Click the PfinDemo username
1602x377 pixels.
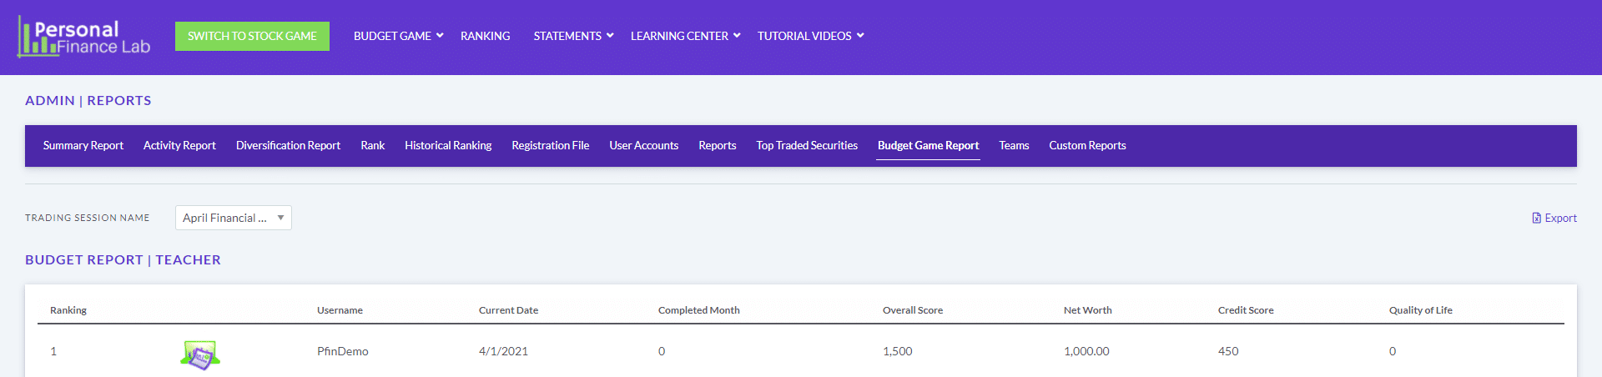[343, 351]
